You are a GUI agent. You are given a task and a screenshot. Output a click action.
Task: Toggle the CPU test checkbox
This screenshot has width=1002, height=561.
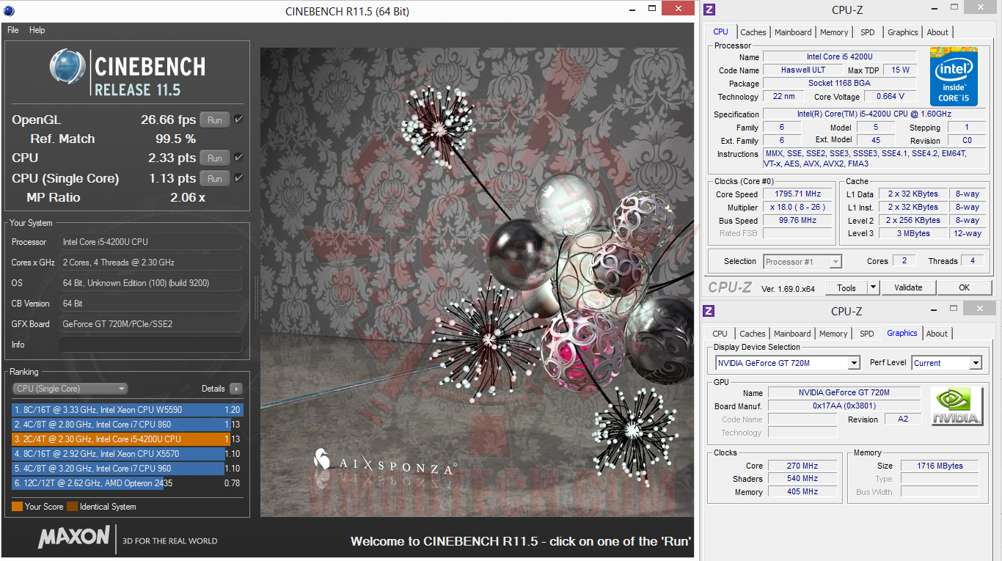pyautogui.click(x=238, y=158)
